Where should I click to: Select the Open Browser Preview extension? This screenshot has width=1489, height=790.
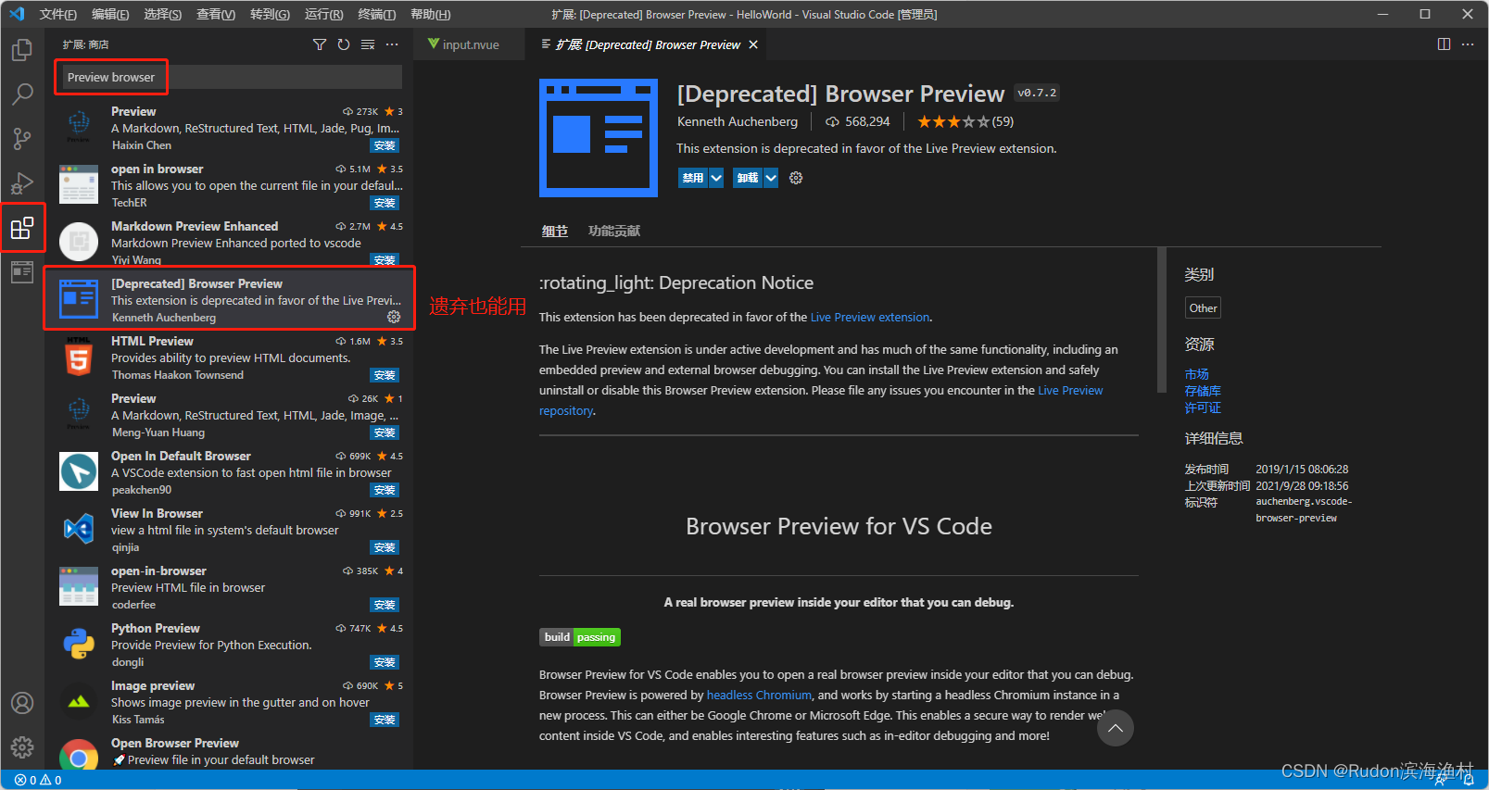(229, 751)
